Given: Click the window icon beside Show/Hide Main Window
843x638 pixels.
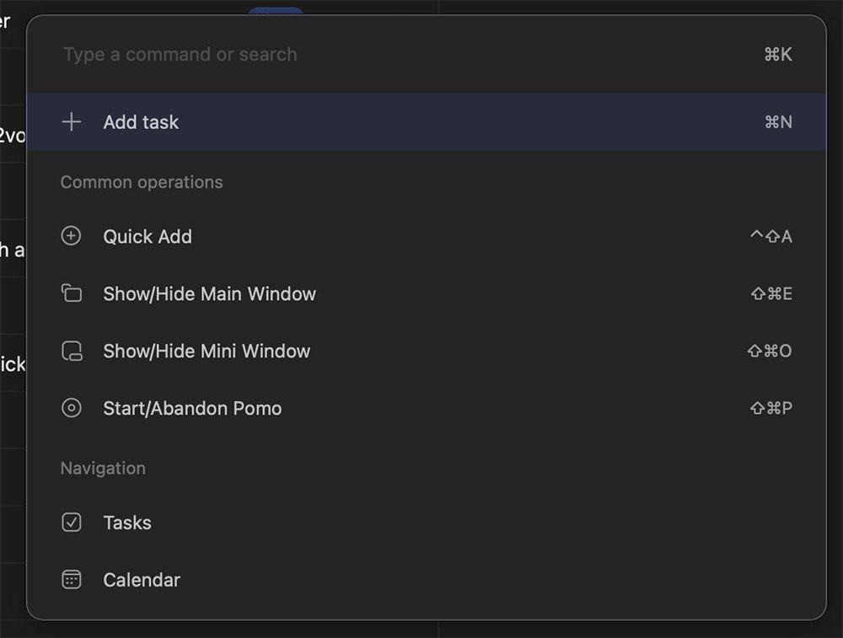Looking at the screenshot, I should tap(72, 293).
